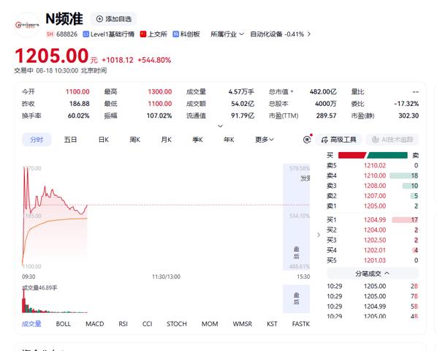Image resolution: width=437 pixels, height=351 pixels.
Task: Click the 科创板 badge icon
Action: coord(175,34)
